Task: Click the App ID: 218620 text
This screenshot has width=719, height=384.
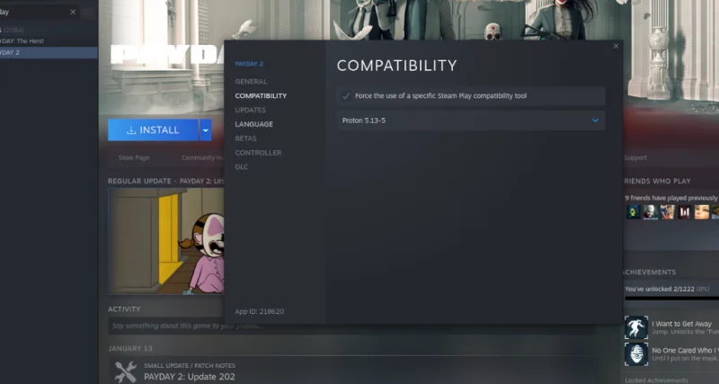Action: [x=260, y=311]
